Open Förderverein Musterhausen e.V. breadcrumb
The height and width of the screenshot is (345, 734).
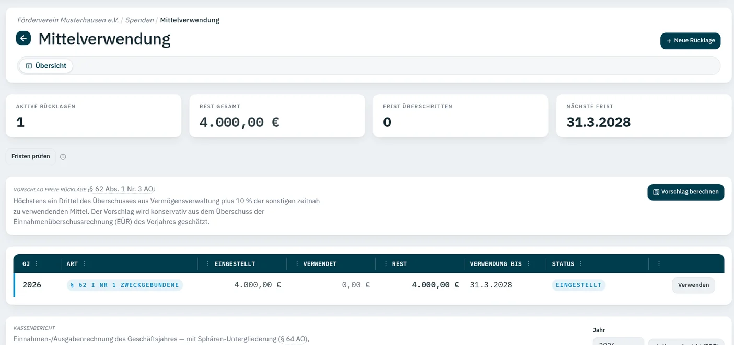(68, 20)
